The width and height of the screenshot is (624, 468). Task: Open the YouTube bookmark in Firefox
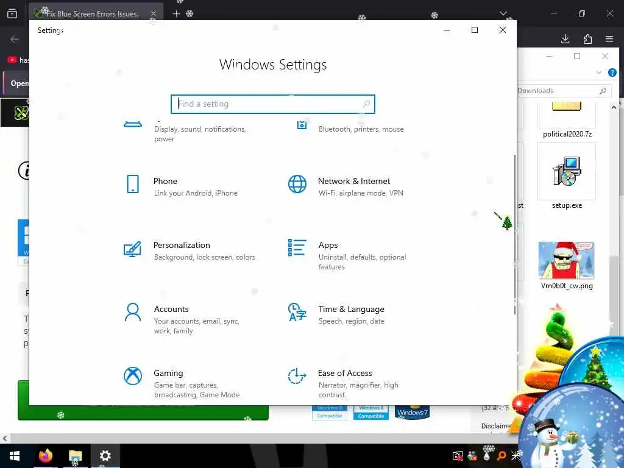(x=18, y=60)
